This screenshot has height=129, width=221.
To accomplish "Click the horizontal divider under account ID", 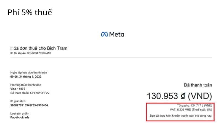I will 111,58.
